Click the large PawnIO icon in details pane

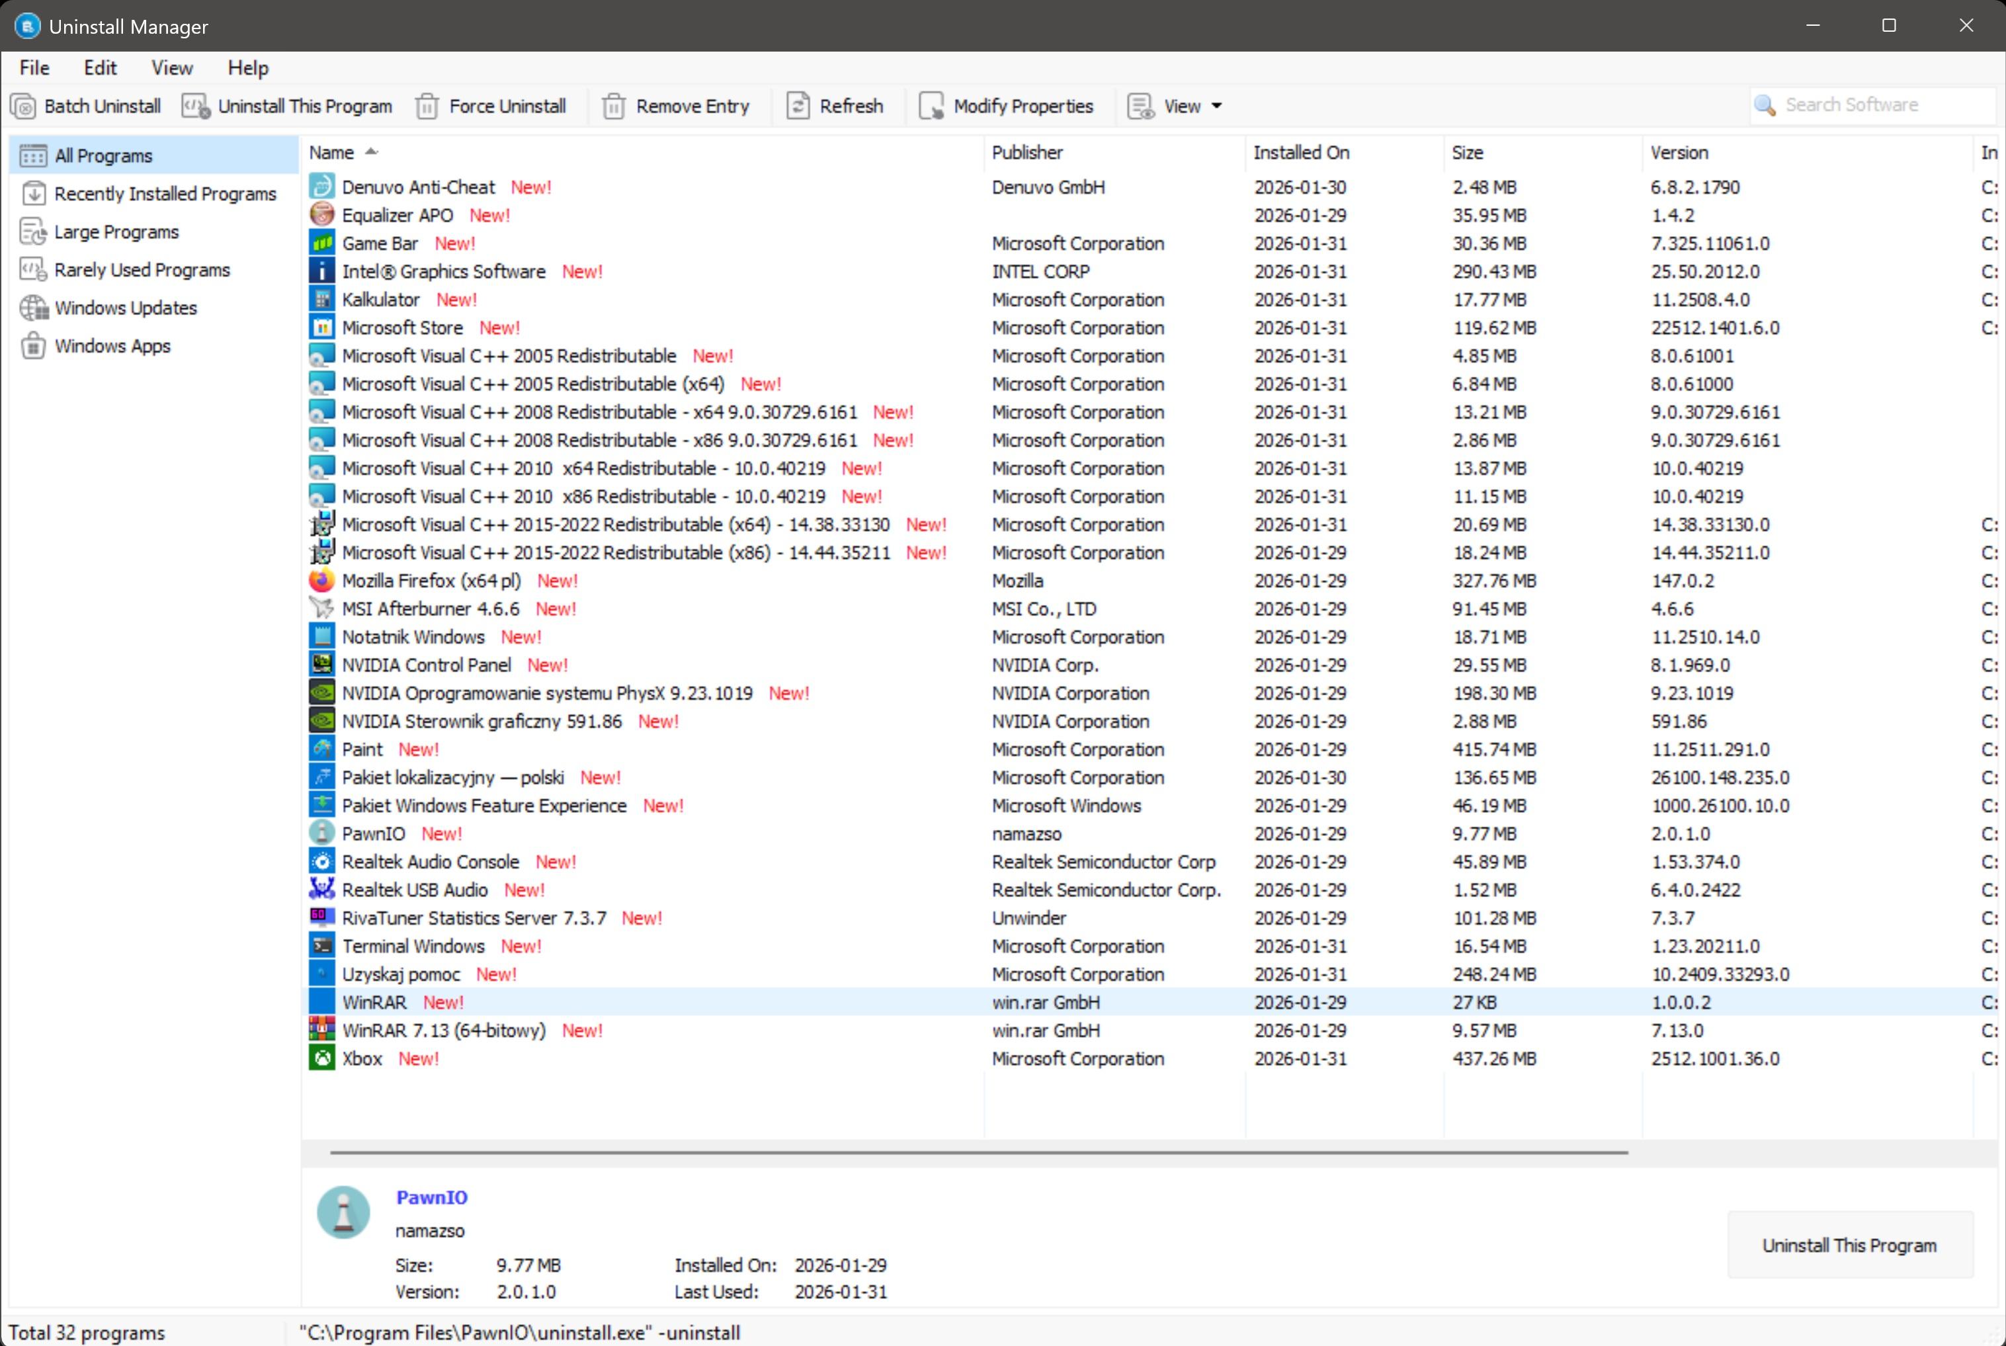(x=343, y=1213)
